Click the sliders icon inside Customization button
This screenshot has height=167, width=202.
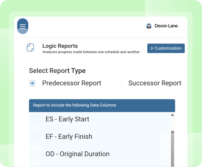click(x=152, y=48)
